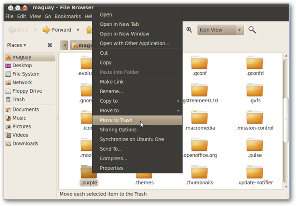Viewport: 296px width, 206px height.
Task: Click the path bar left arrow button
Action: (64, 45)
